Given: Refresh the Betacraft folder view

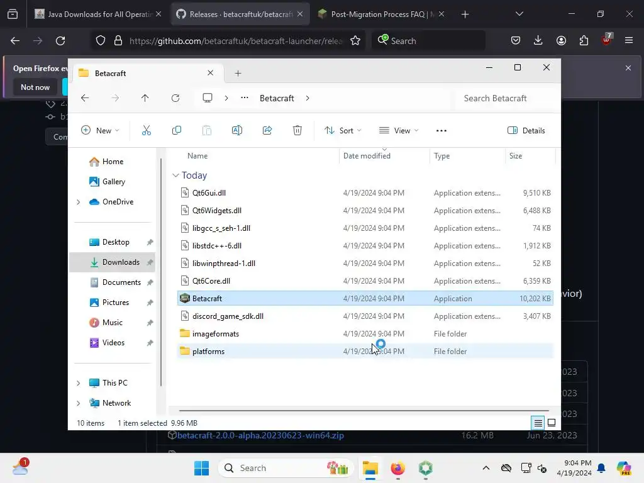Looking at the screenshot, I should (175, 98).
